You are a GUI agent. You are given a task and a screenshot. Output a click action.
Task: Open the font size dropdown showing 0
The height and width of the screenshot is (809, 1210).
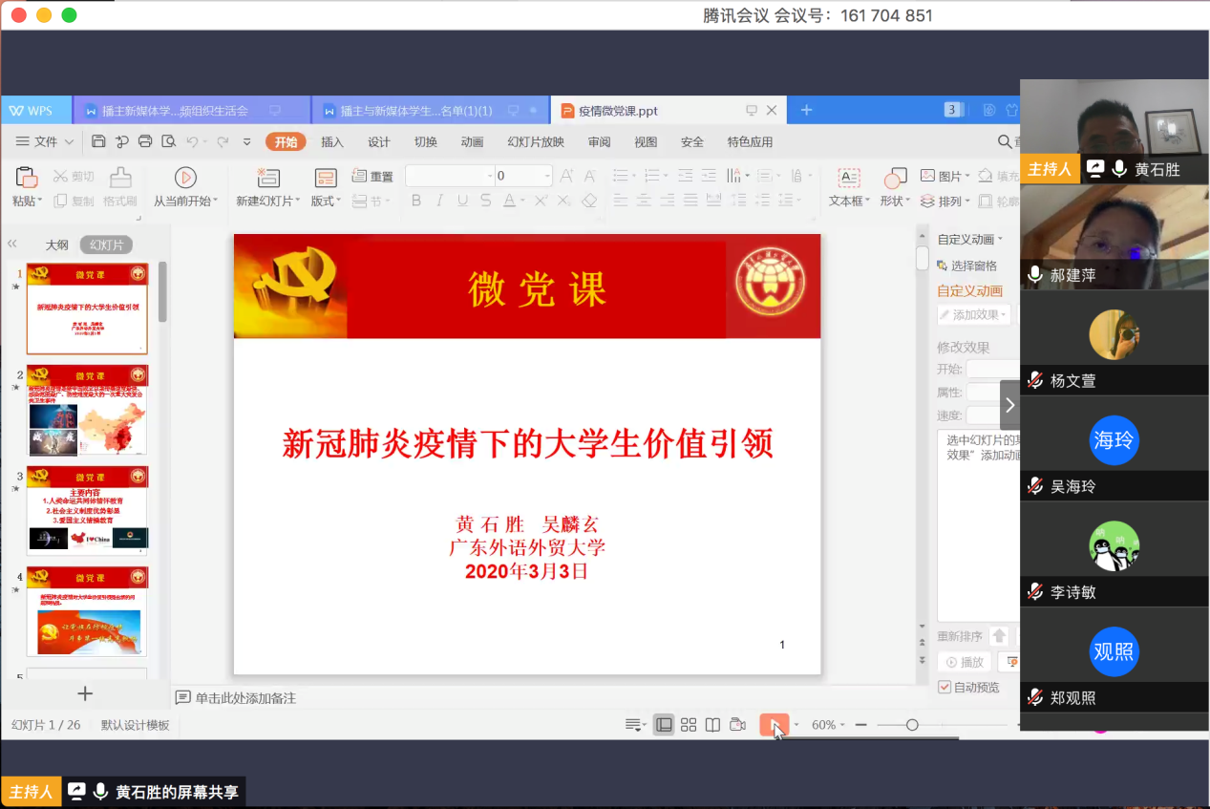point(547,176)
